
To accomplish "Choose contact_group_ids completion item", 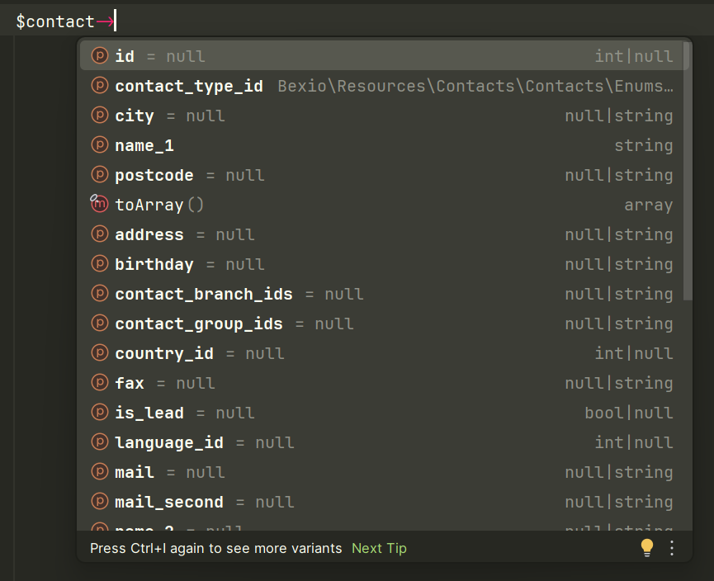I will (x=199, y=324).
